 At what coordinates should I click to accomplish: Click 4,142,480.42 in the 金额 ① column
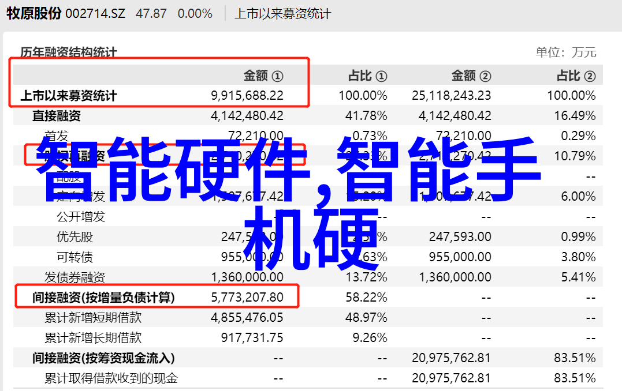pyautogui.click(x=247, y=116)
